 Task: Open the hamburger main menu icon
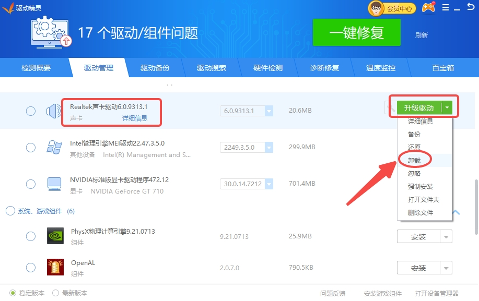coord(446,8)
